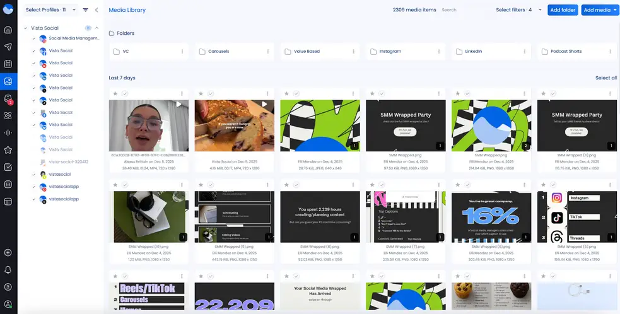The height and width of the screenshot is (314, 620).
Task: Click the filter icon beside Select Profiles
Action: click(x=86, y=10)
